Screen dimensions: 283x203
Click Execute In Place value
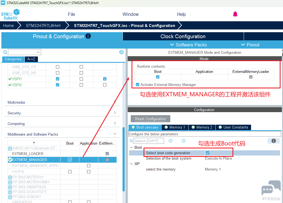point(218,158)
